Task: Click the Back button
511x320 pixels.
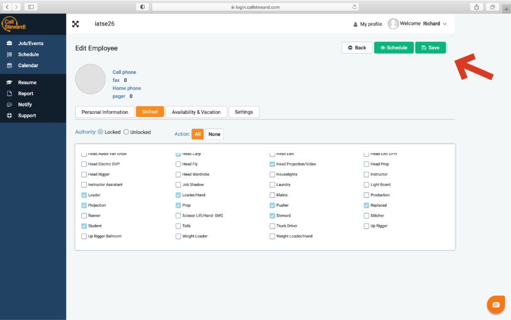Action: tap(357, 48)
